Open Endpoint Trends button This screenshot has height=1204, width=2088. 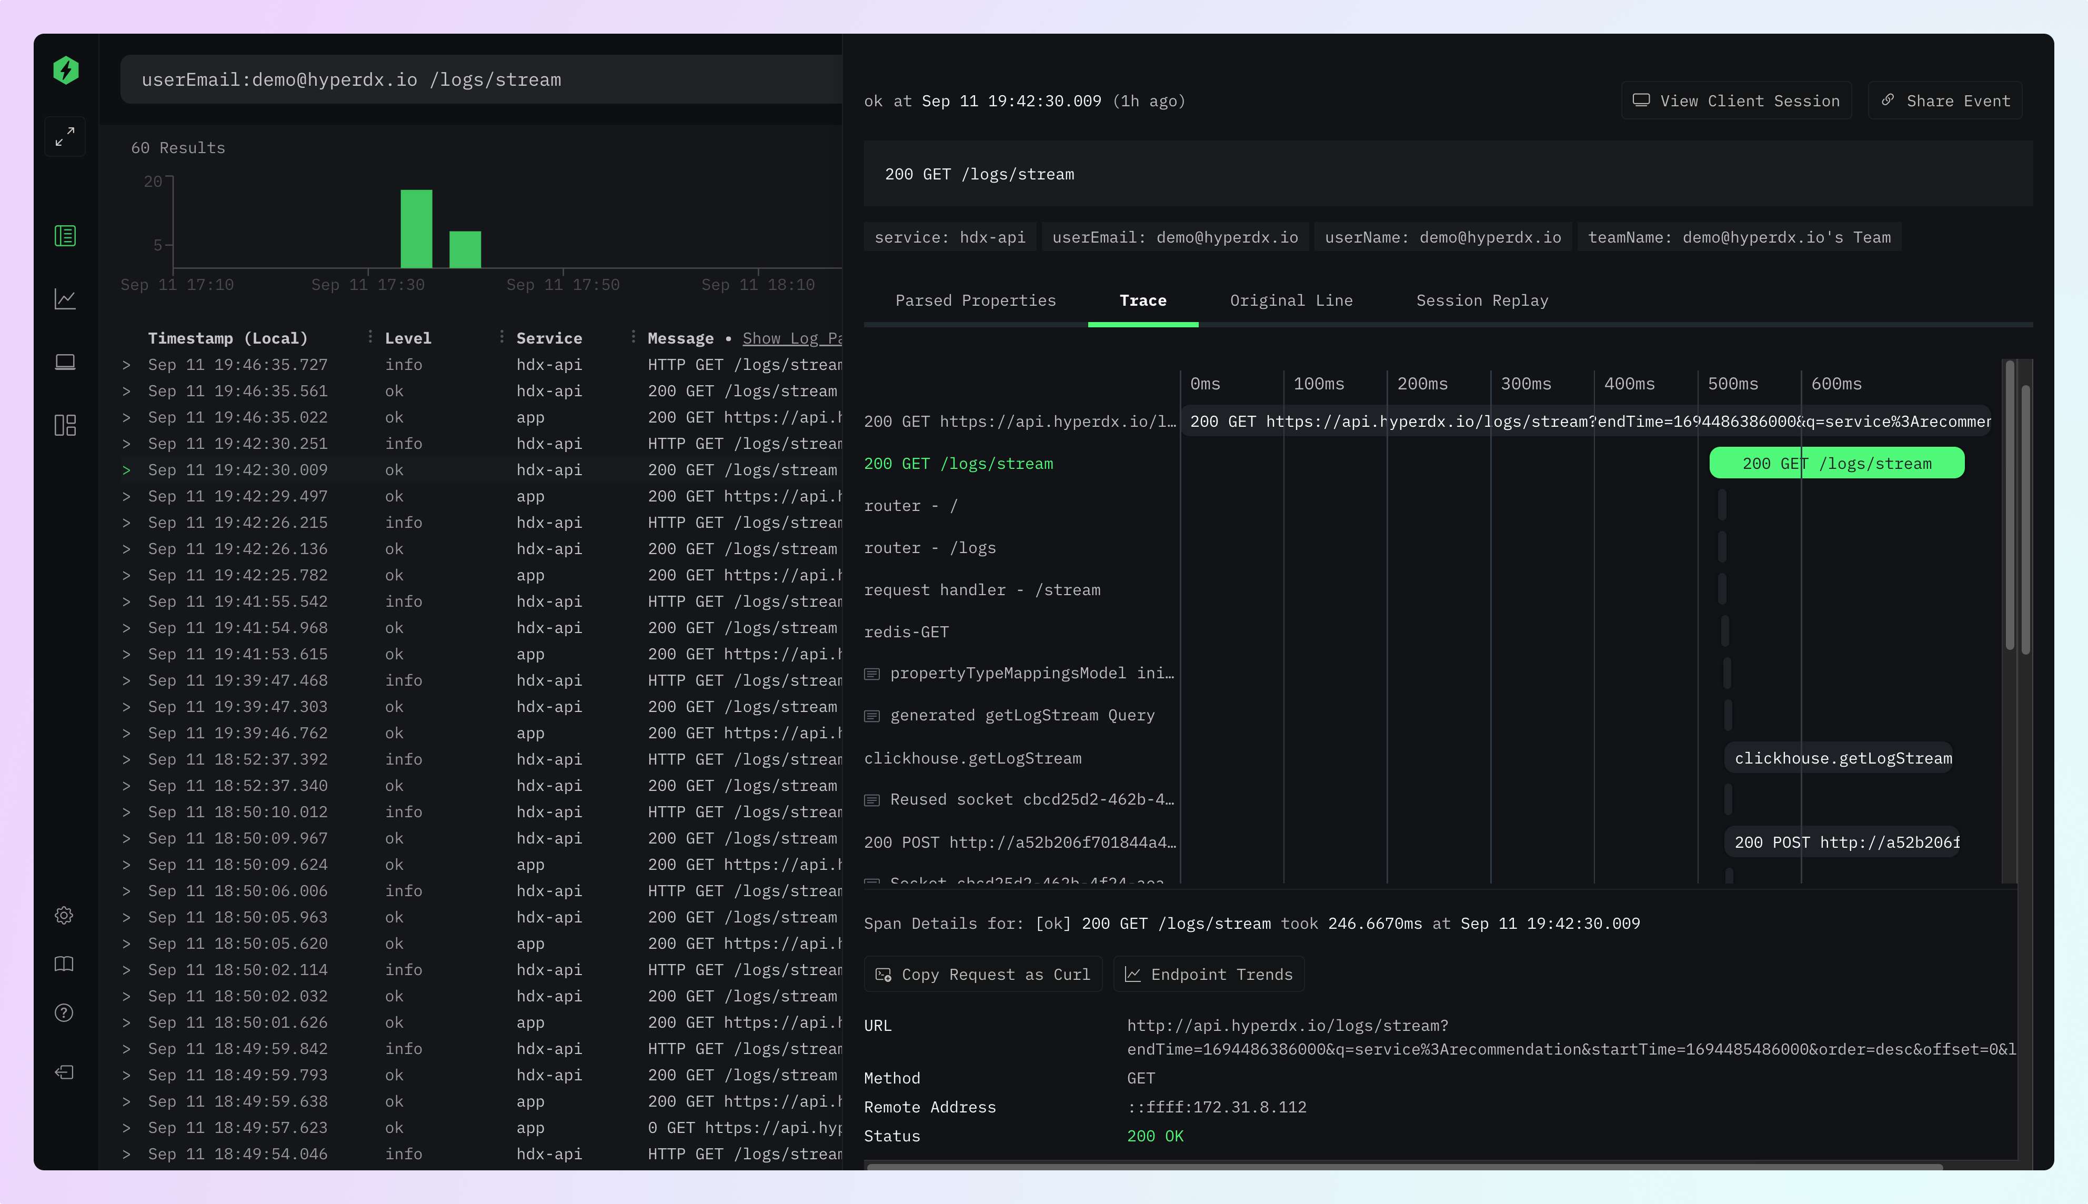click(x=1208, y=975)
